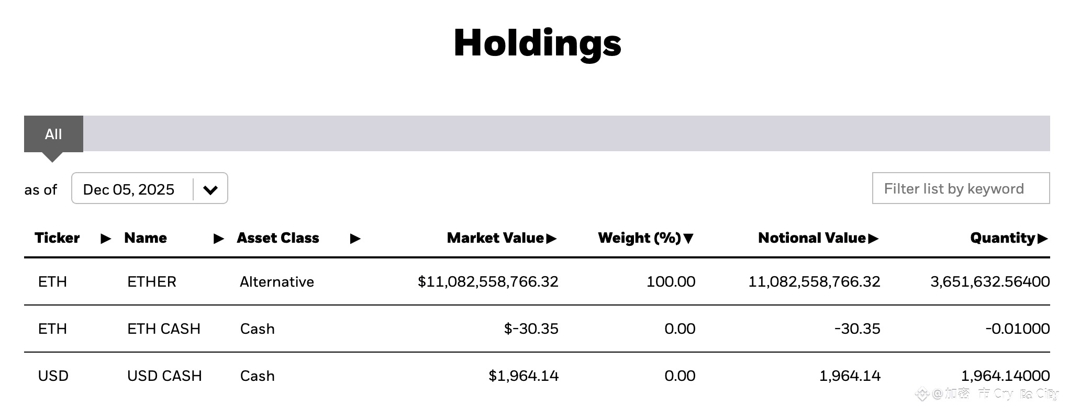Select the USD CASH name cell
This screenshot has width=1069, height=407.
(164, 376)
